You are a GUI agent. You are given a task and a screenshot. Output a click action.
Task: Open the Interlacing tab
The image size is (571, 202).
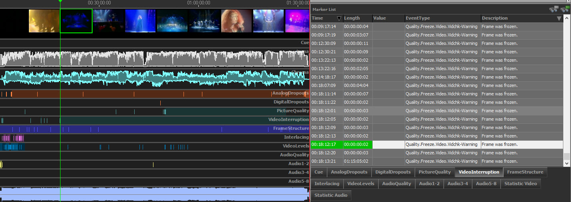327,184
